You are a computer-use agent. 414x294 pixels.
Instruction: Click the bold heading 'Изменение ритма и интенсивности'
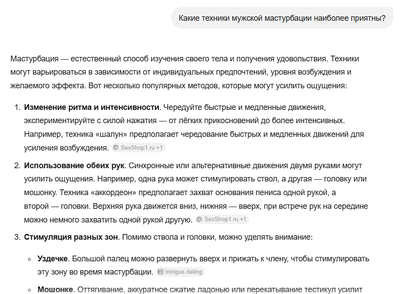point(91,107)
